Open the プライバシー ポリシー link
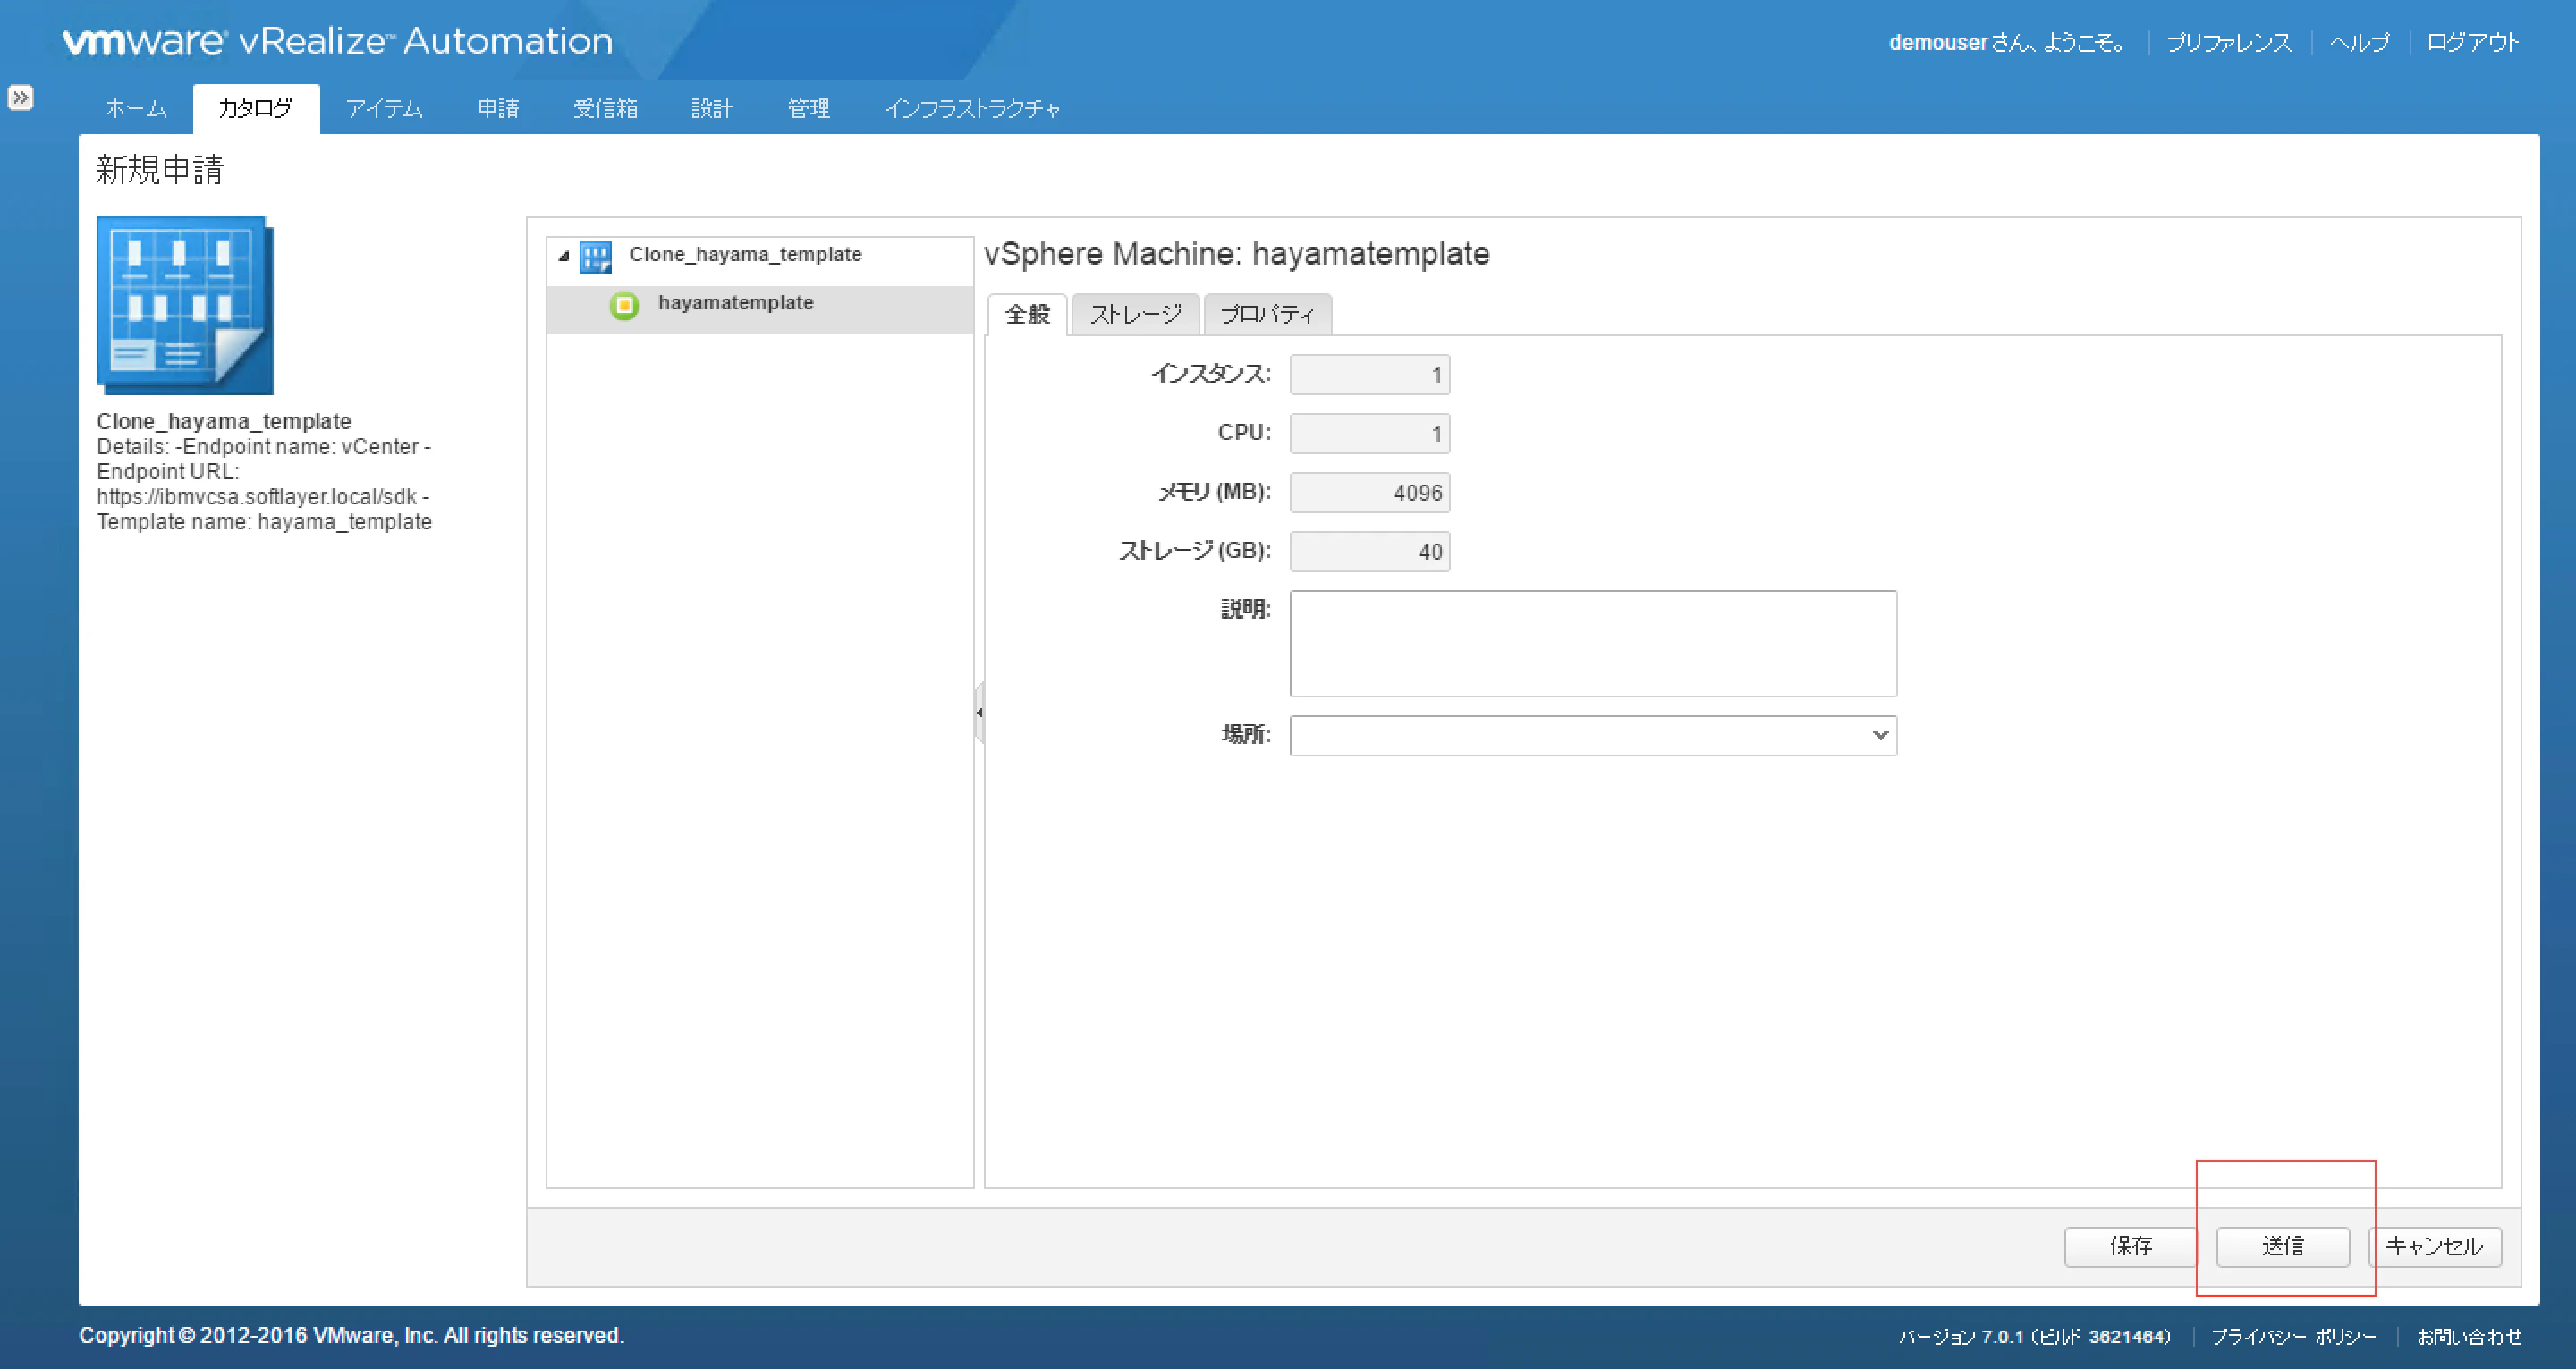 pyautogui.click(x=2293, y=1335)
